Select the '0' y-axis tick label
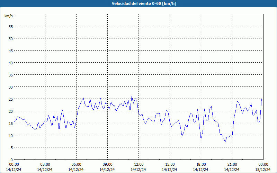 tap(12, 160)
